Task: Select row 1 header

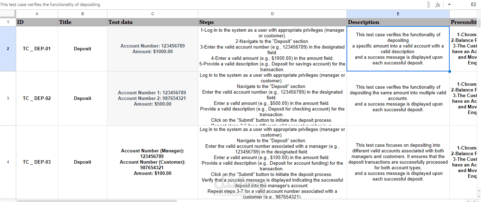Action: click(8, 22)
